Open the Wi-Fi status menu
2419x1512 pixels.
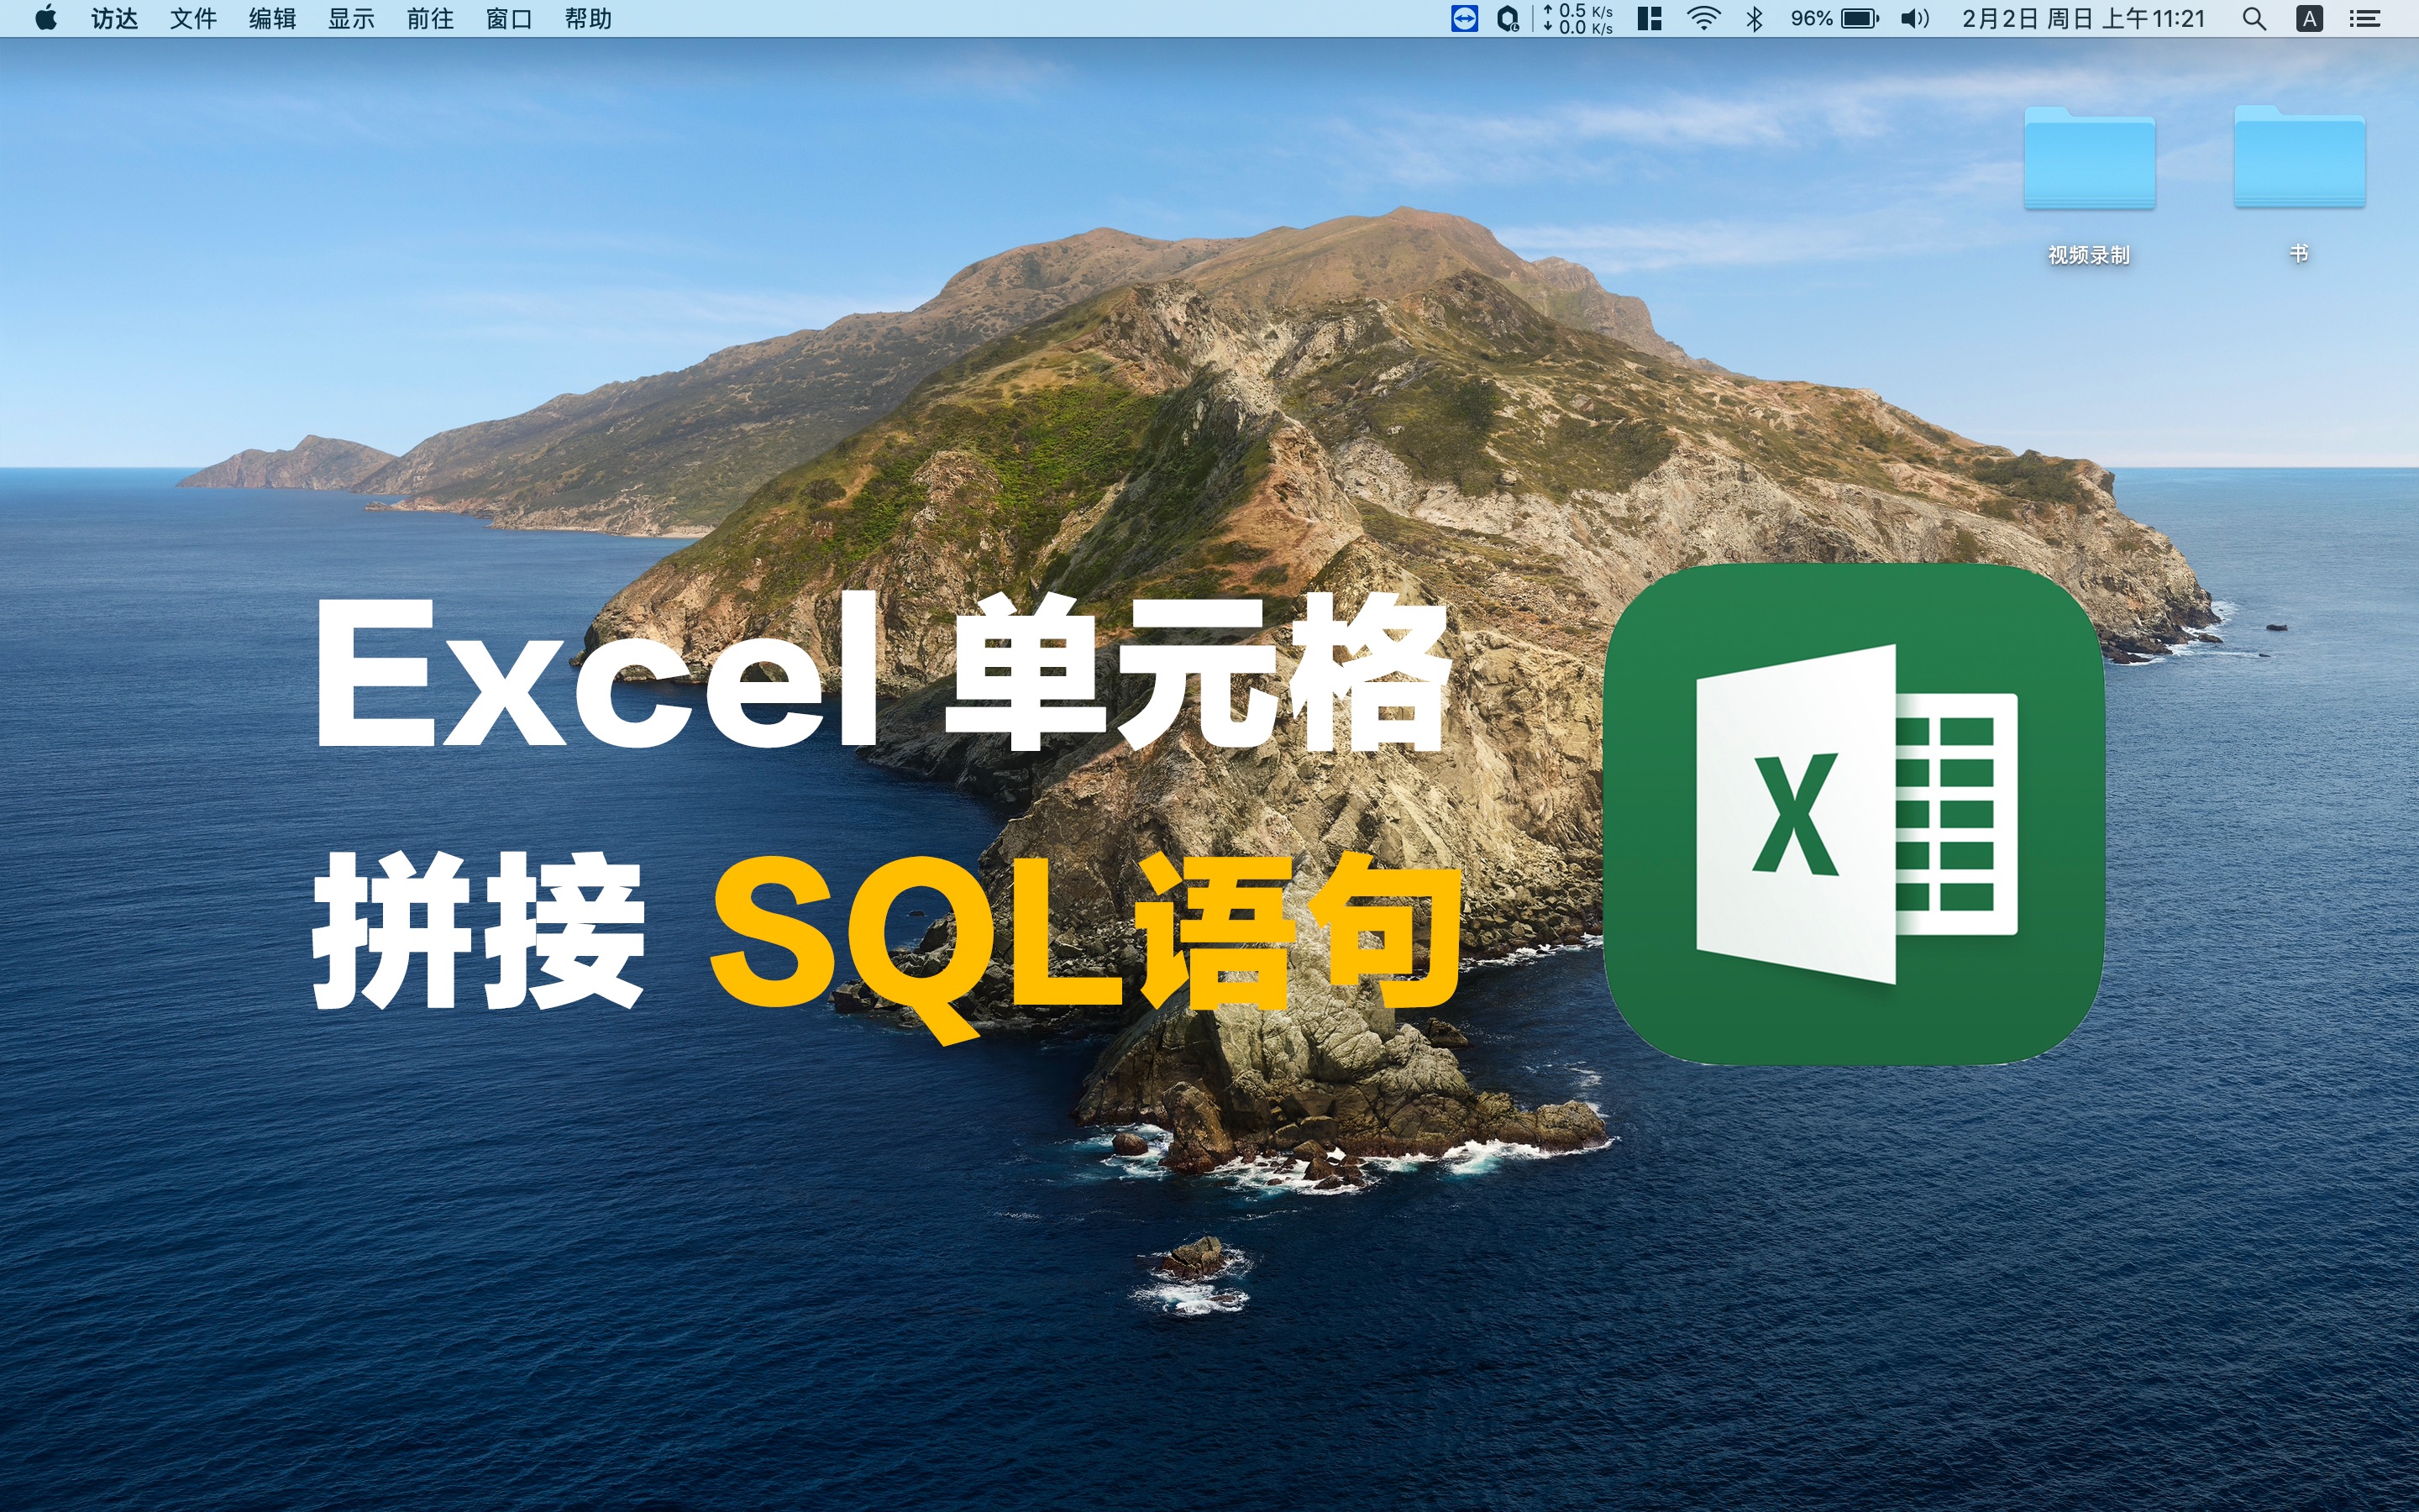pyautogui.click(x=1703, y=18)
